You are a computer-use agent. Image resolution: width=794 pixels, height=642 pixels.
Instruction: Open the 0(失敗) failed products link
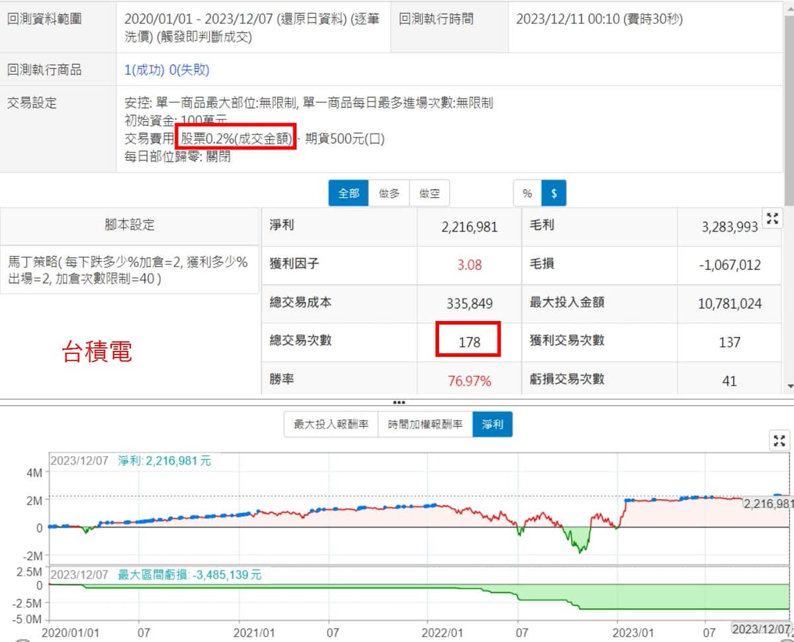[189, 70]
